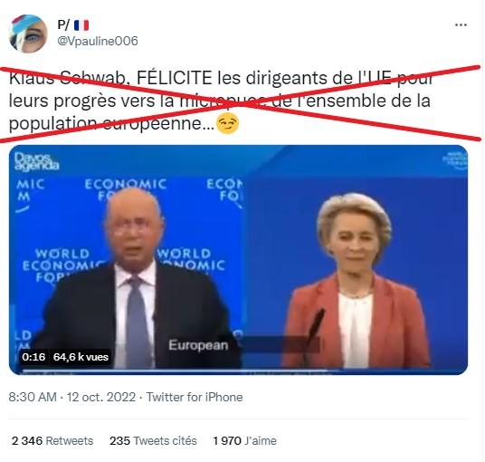
Task: Click the 0:16 video duration badge
Action: click(x=33, y=357)
